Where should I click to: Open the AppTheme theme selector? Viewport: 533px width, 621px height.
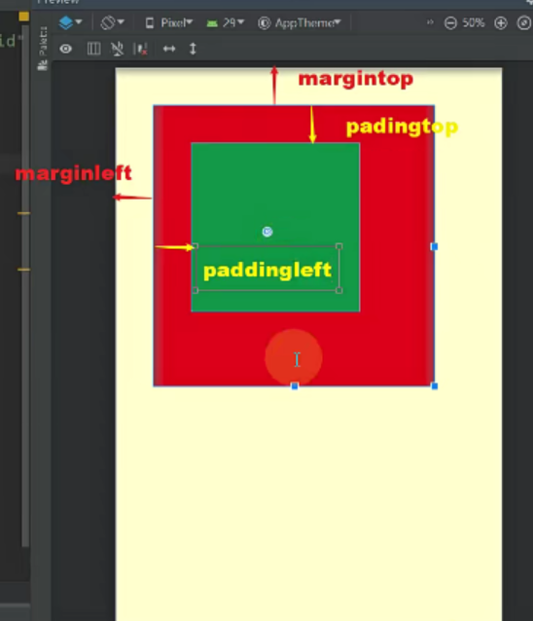pyautogui.click(x=300, y=23)
